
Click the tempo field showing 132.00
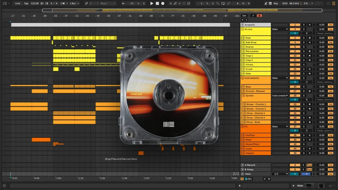[x=35, y=3]
